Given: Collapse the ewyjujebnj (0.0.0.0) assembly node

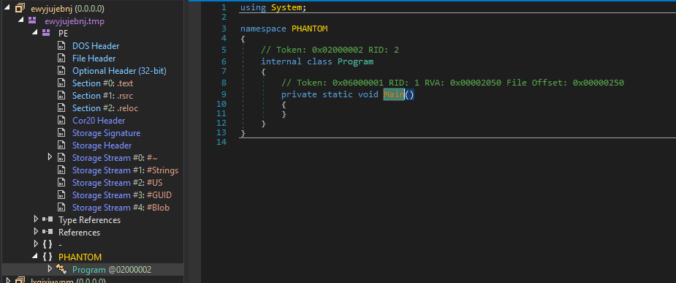Looking at the screenshot, I should [7, 8].
